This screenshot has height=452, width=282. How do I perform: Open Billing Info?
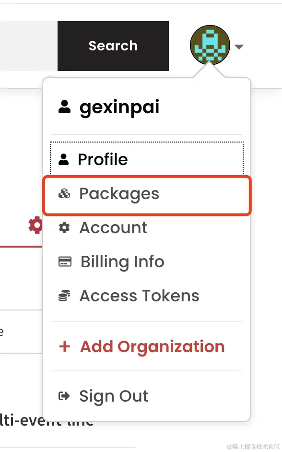point(147,262)
